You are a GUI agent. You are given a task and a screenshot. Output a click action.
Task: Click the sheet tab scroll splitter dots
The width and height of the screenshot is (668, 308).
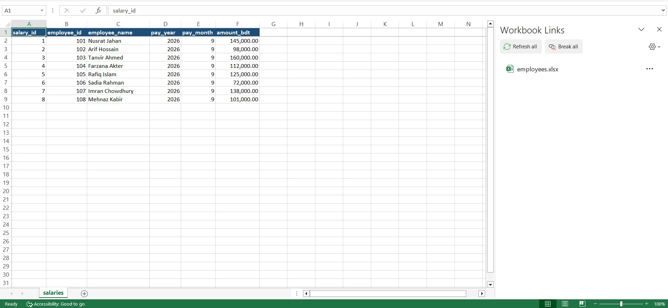(297, 294)
